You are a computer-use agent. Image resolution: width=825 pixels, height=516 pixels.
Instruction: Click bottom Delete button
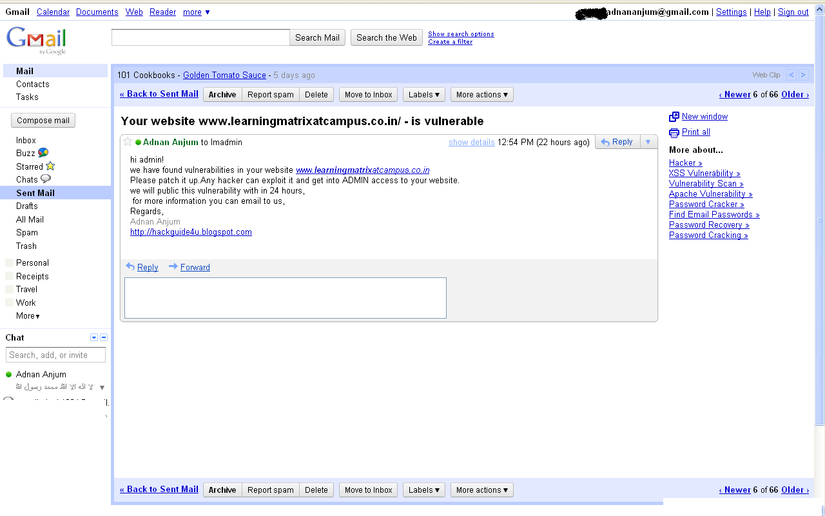(316, 490)
